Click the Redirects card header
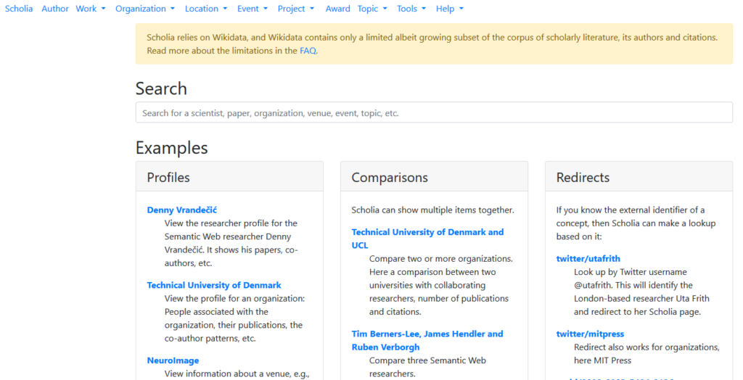This screenshot has width=743, height=380. pyautogui.click(x=639, y=177)
